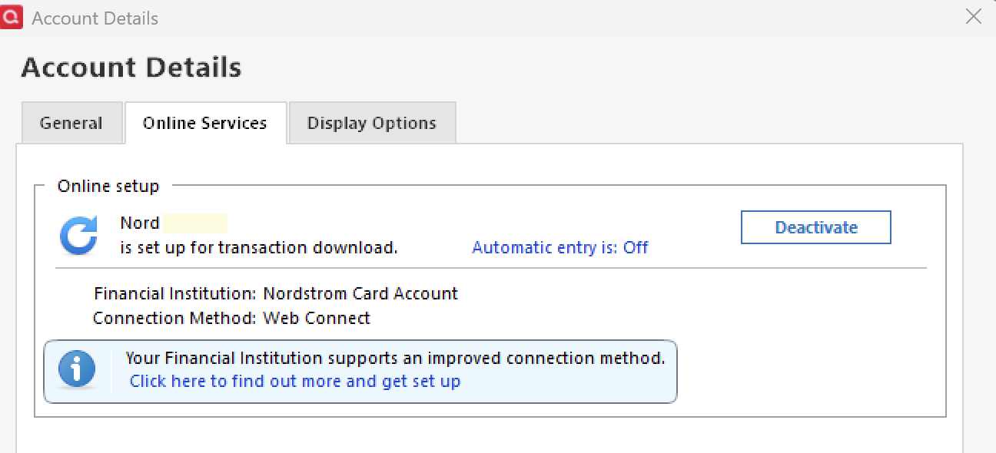Close the Account Details dialog

click(x=973, y=16)
